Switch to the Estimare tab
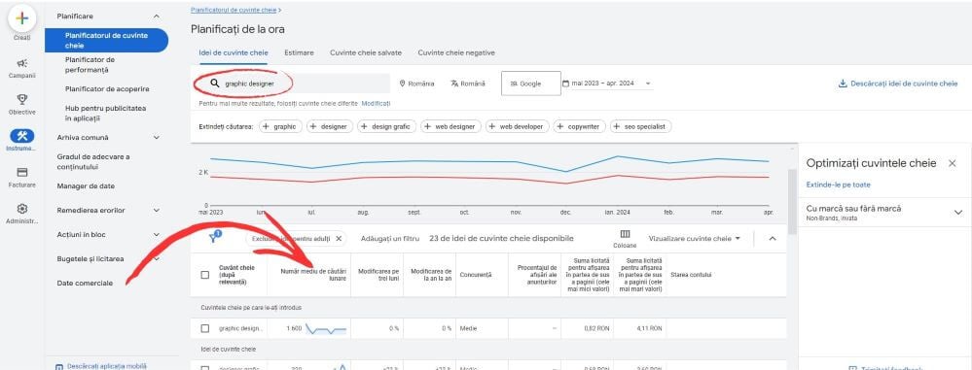 299,53
